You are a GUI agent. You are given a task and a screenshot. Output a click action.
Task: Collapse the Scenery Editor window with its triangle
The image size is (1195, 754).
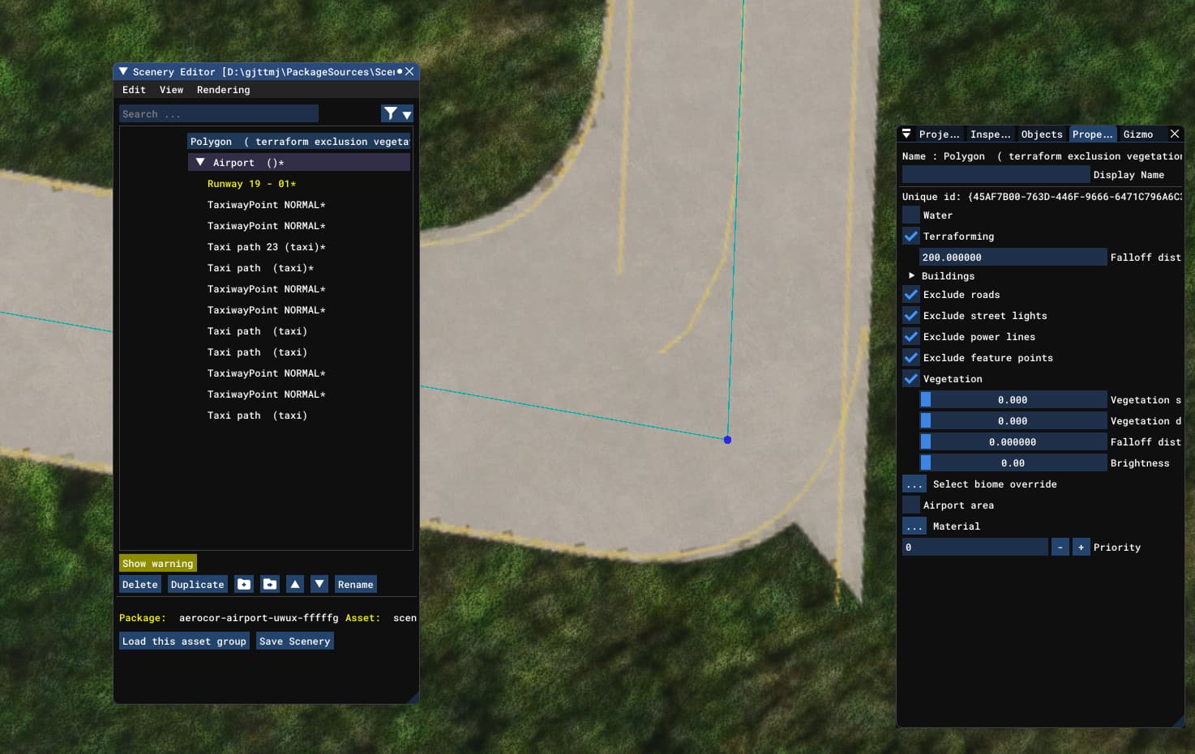tap(123, 71)
